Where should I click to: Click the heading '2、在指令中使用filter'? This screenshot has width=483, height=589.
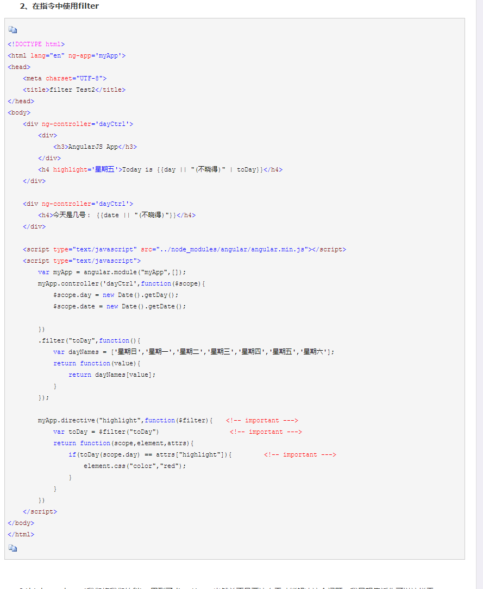pos(59,6)
